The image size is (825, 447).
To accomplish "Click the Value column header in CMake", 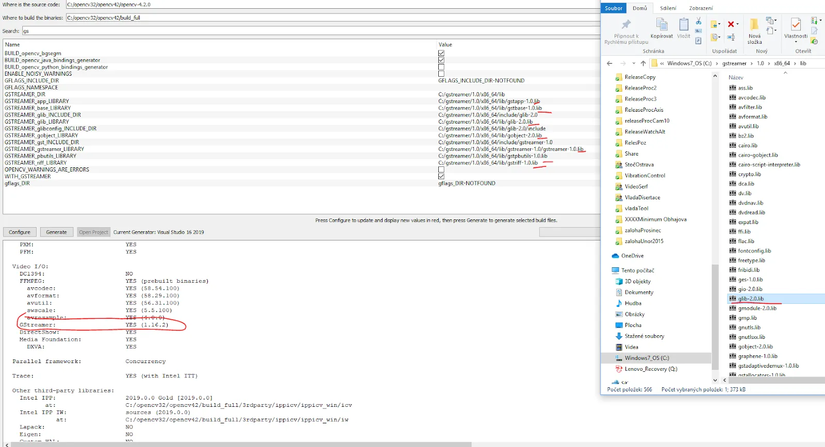I will click(x=445, y=45).
